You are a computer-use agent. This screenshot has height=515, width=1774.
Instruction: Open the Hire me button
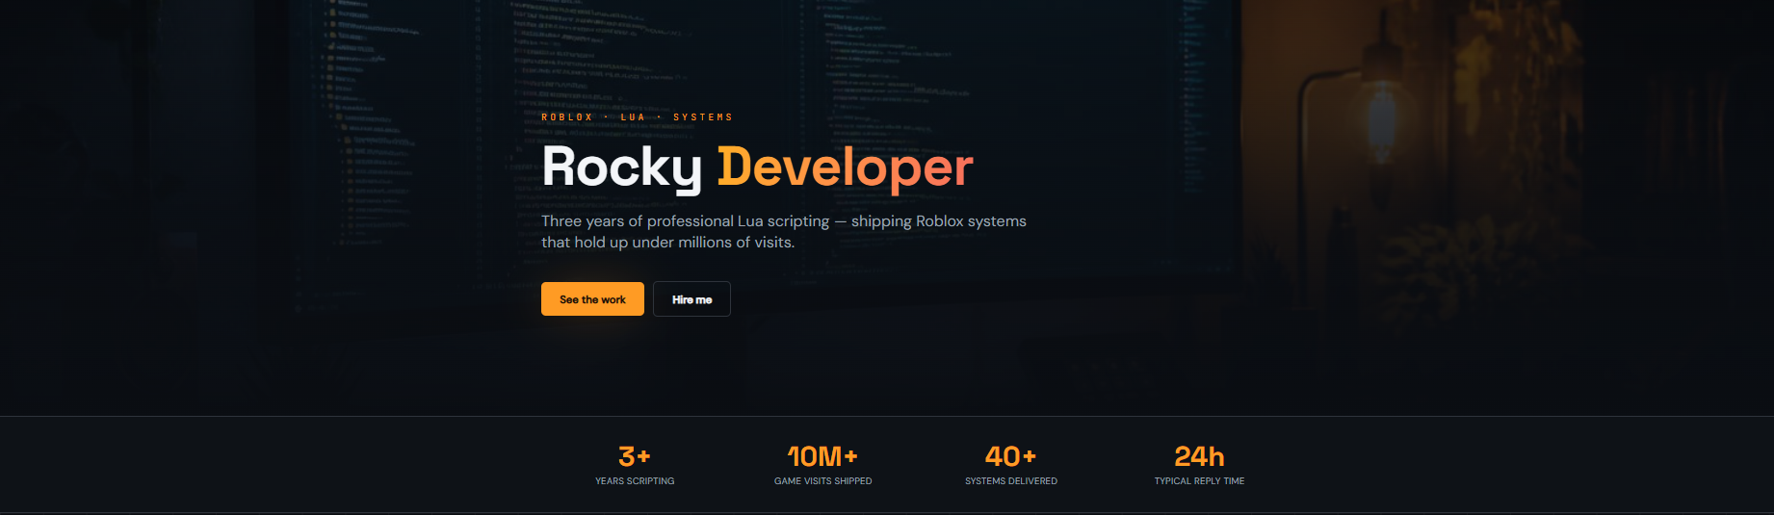691,299
